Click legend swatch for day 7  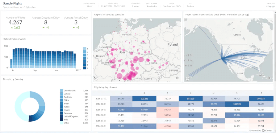coord(85,68)
